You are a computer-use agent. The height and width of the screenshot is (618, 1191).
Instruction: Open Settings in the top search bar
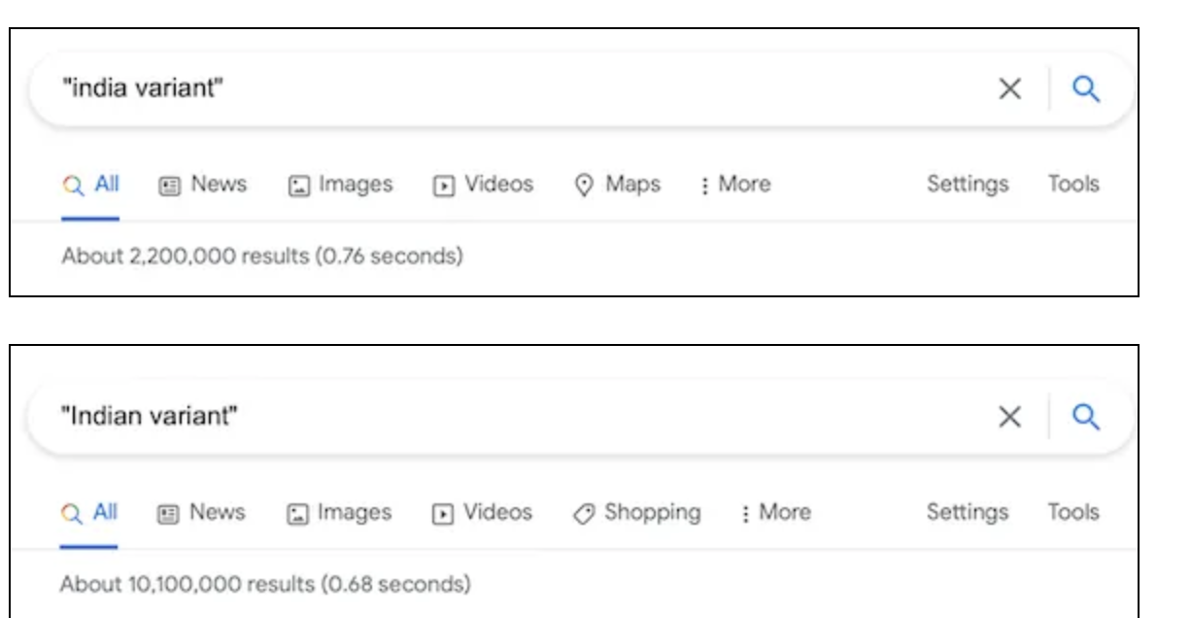point(968,185)
